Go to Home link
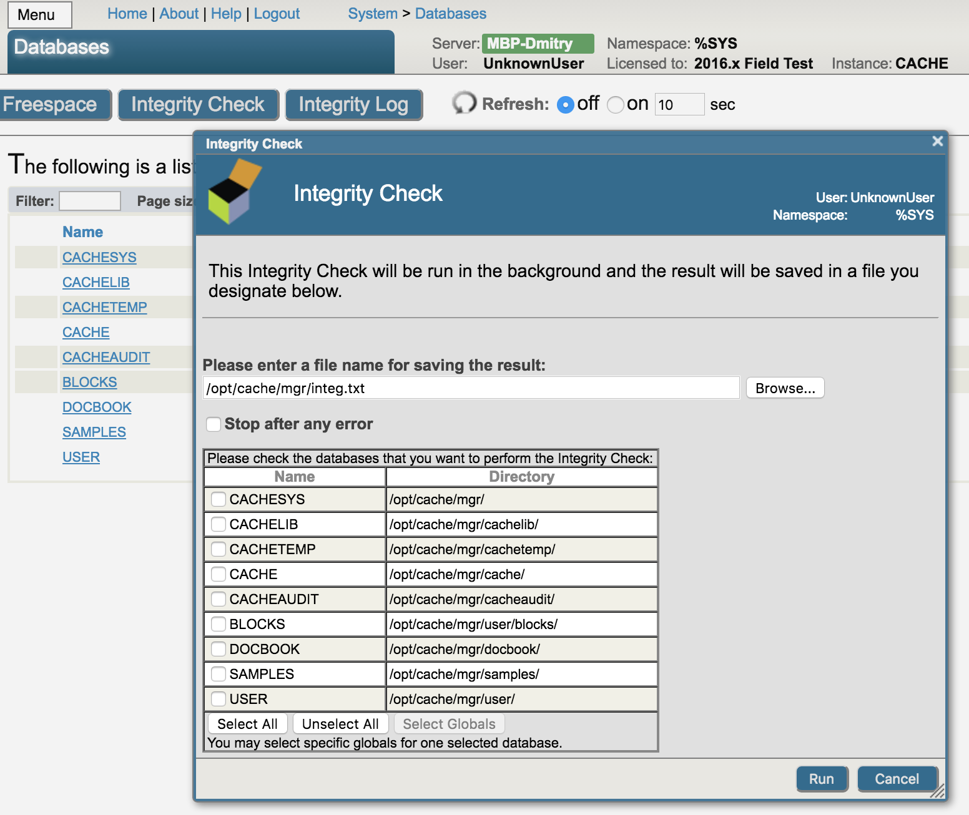The width and height of the screenshot is (969, 815). click(x=127, y=14)
